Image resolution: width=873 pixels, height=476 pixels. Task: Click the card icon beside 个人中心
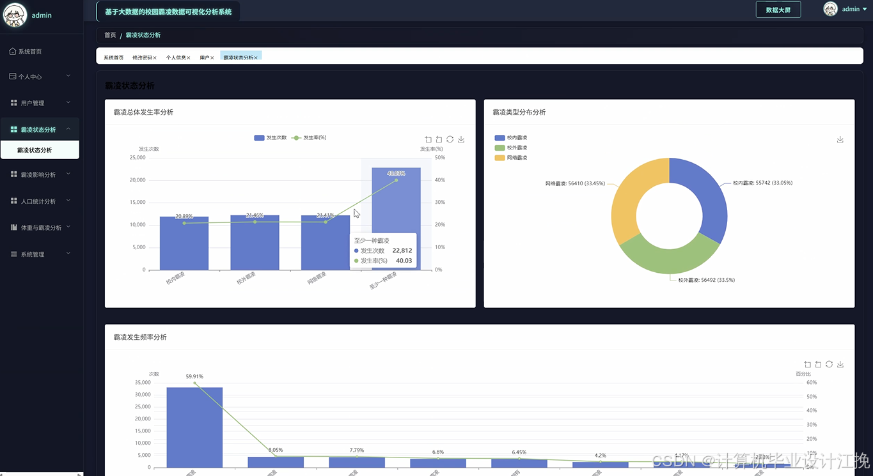[13, 76]
